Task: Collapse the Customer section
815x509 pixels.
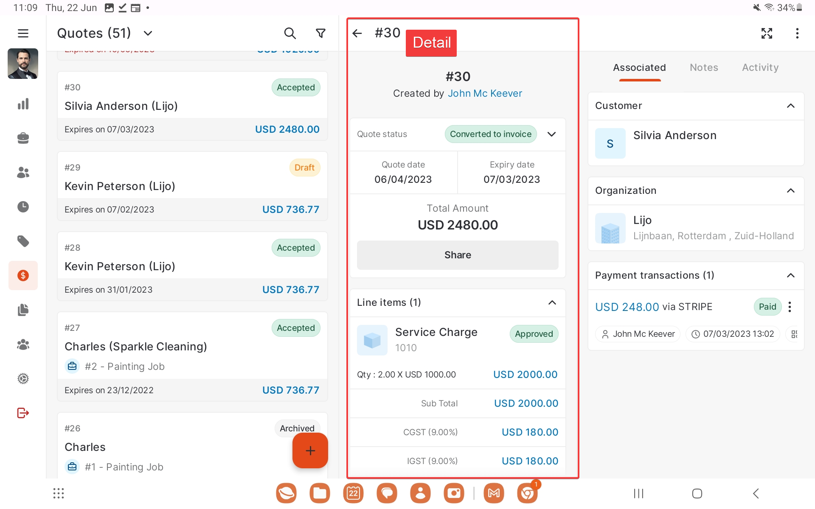Action: [x=790, y=106]
